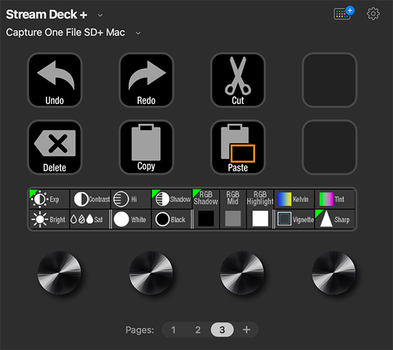
Task: Select the RGB Mid label
Action: click(233, 198)
